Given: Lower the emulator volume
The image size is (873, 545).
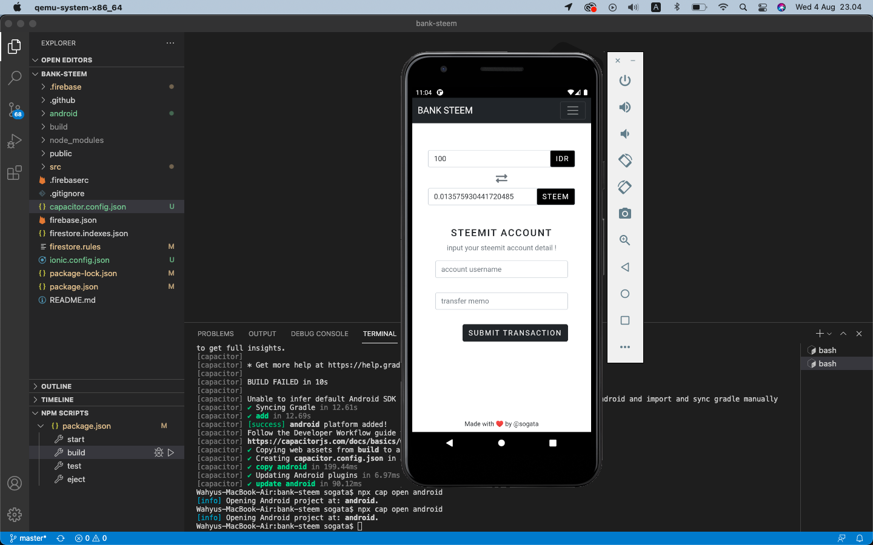Looking at the screenshot, I should coord(625,134).
